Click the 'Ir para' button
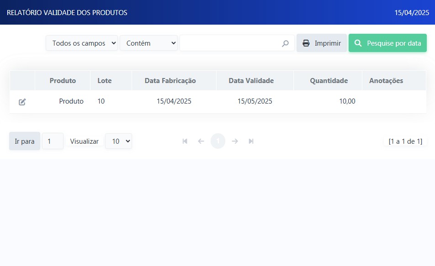435x266 pixels. [25, 141]
